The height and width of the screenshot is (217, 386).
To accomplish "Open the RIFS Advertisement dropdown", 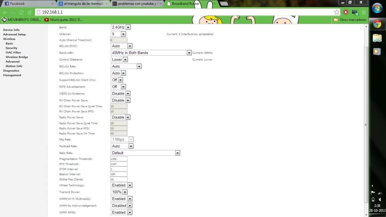I will pyautogui.click(x=118, y=87).
